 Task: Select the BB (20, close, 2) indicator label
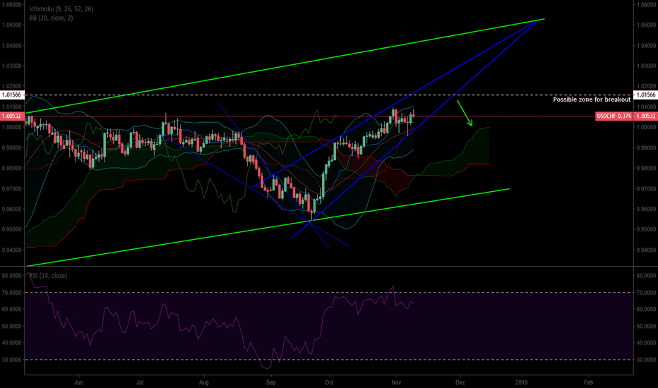coord(51,18)
